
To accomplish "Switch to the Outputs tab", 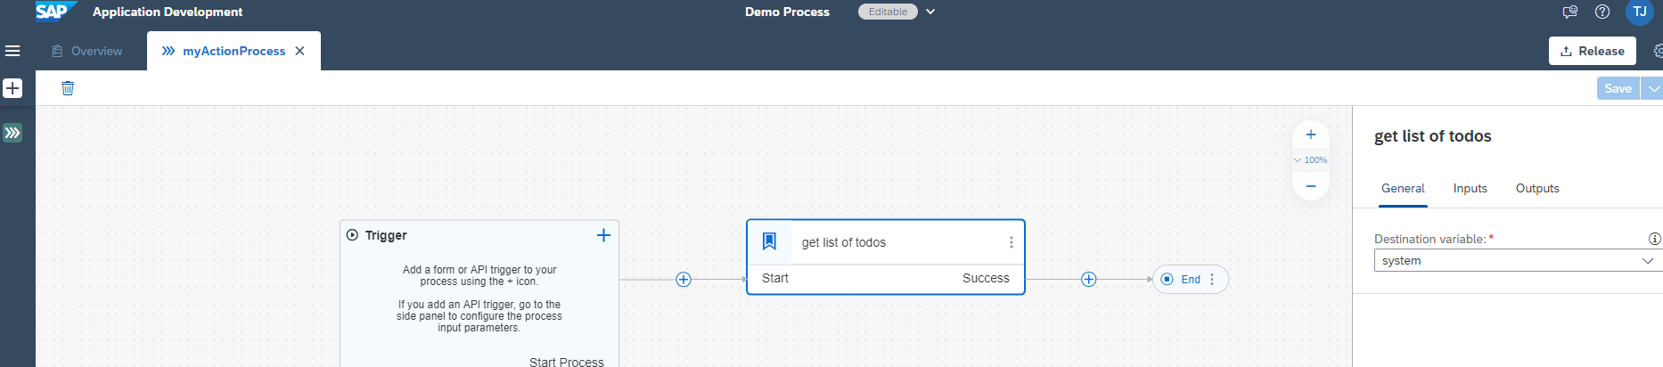I will pos(1537,189).
